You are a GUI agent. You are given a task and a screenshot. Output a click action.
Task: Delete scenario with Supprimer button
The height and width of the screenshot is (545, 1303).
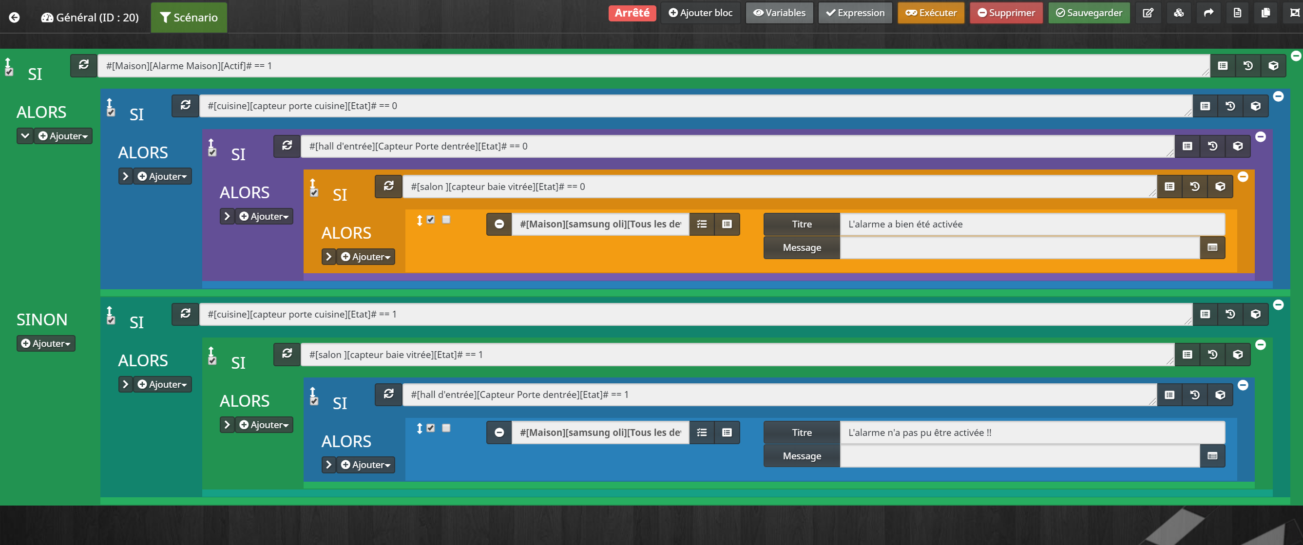[x=1006, y=13]
